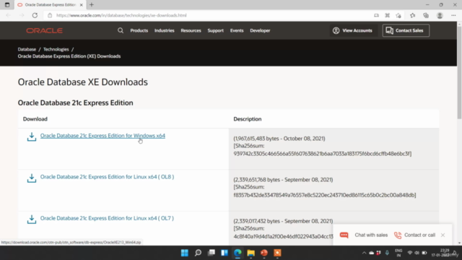Switch to Microsoft Edge on the taskbar

click(x=237, y=253)
